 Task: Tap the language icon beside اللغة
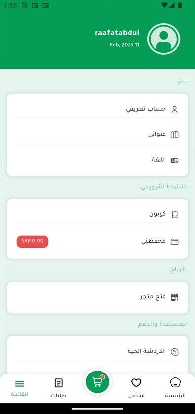pos(175,160)
